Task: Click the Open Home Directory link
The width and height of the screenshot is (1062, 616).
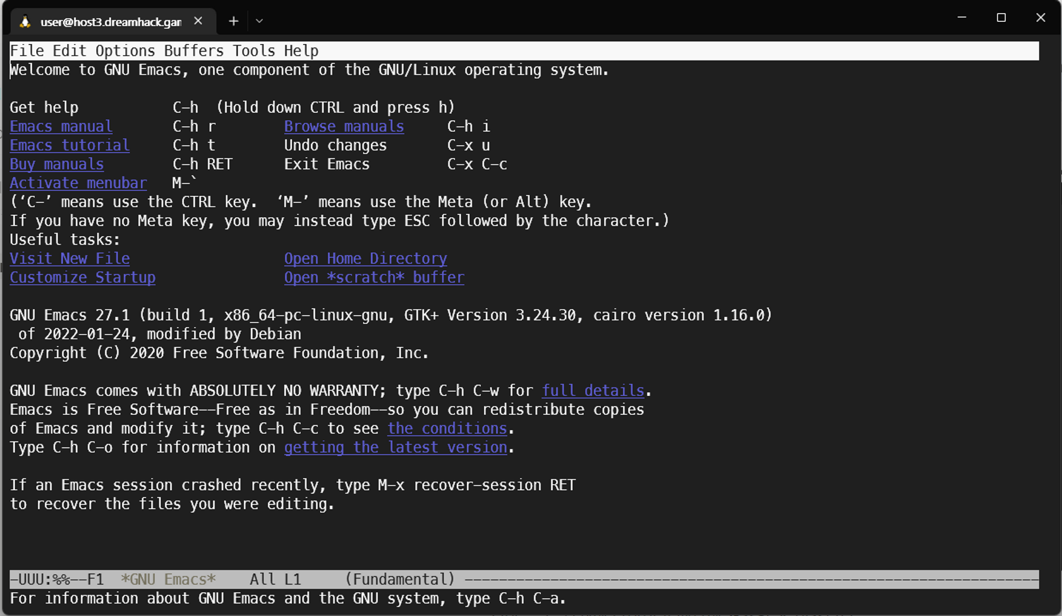Action: click(x=365, y=259)
